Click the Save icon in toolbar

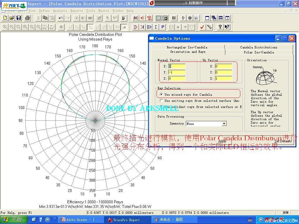point(19,18)
